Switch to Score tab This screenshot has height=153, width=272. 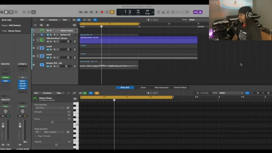click(143, 88)
